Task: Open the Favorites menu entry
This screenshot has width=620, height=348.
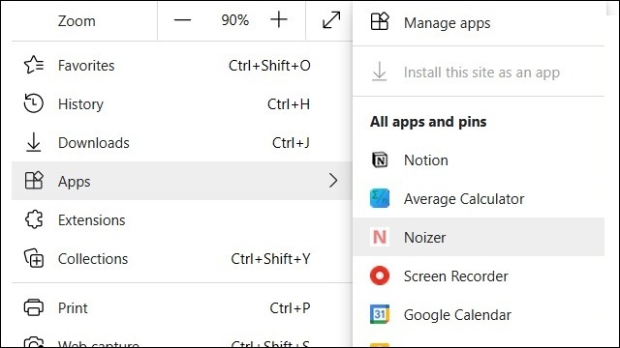Action: [182, 66]
